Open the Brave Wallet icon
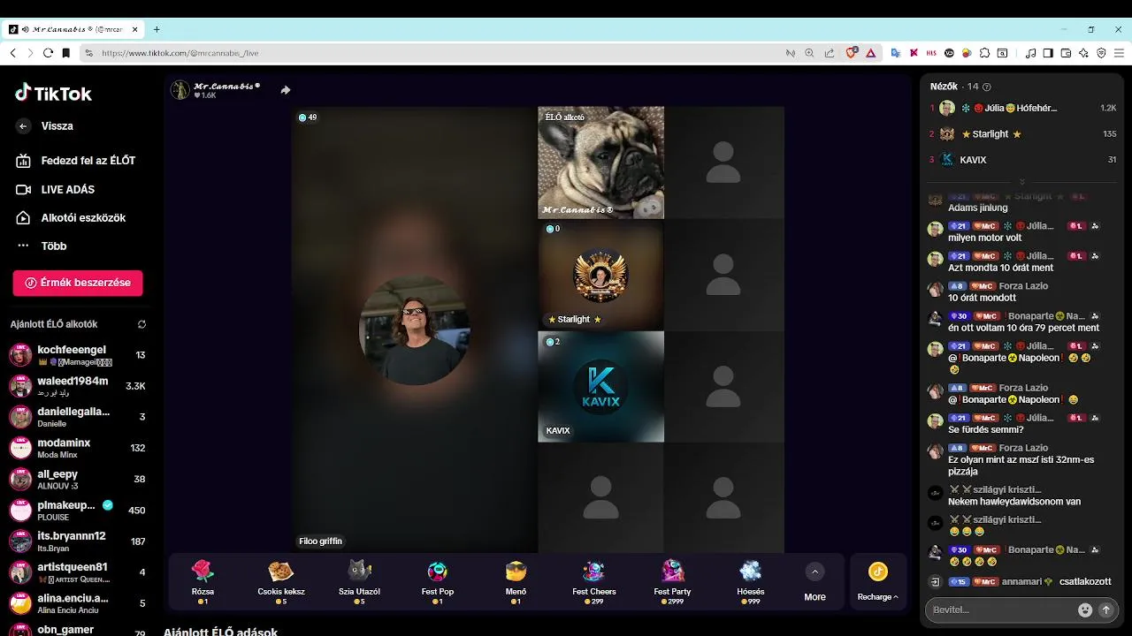Screen dimensions: 1132x636 pos(1066,53)
